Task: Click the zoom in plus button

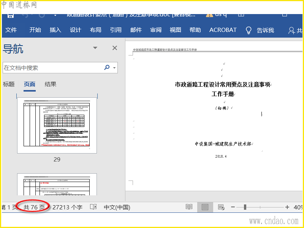Action: point(287,207)
